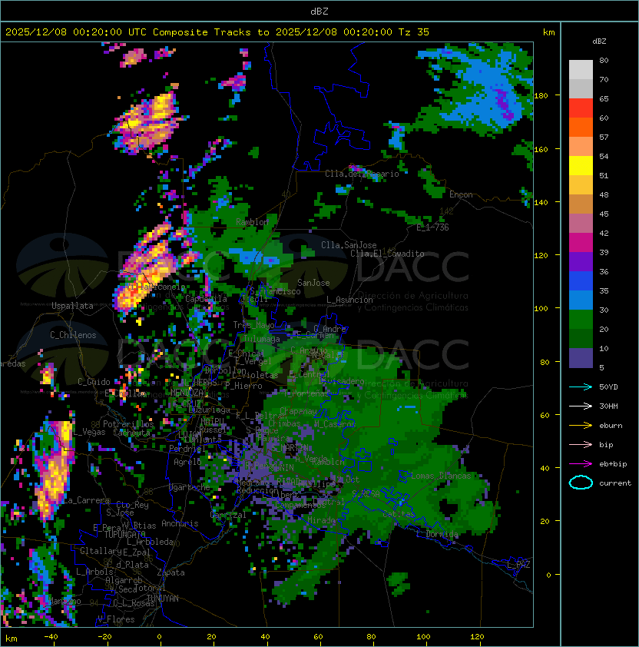Click the white 30HM track arrow in legend
The width and height of the screenshot is (639, 647).
(581, 406)
